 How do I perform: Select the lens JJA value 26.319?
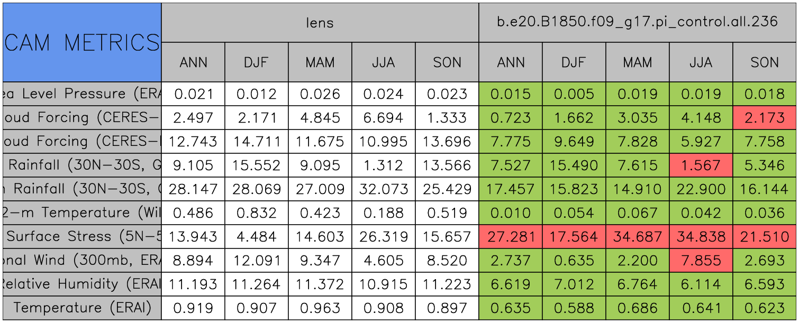(x=383, y=237)
